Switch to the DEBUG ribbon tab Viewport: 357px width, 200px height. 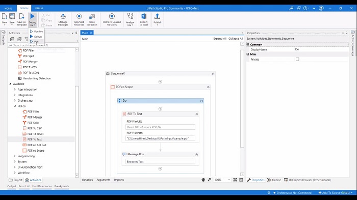[x=39, y=9]
